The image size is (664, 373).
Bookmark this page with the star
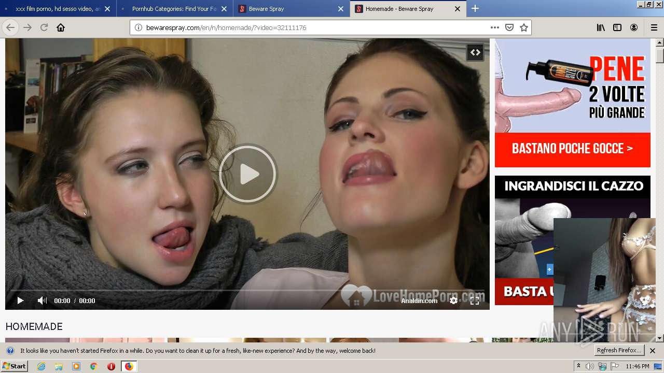pyautogui.click(x=524, y=27)
